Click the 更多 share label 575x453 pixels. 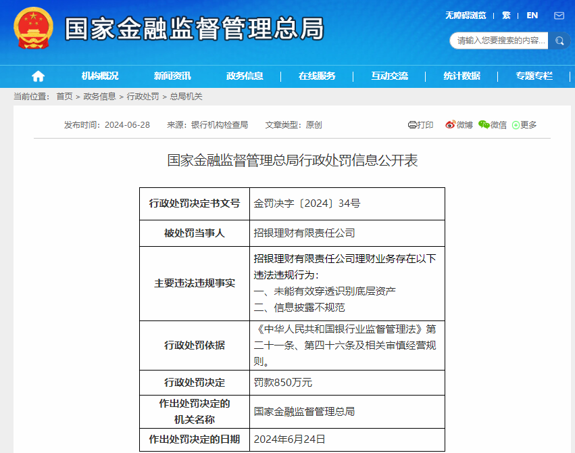(528, 125)
